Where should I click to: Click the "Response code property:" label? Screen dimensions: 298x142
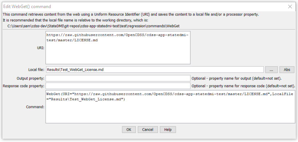(x=24, y=86)
